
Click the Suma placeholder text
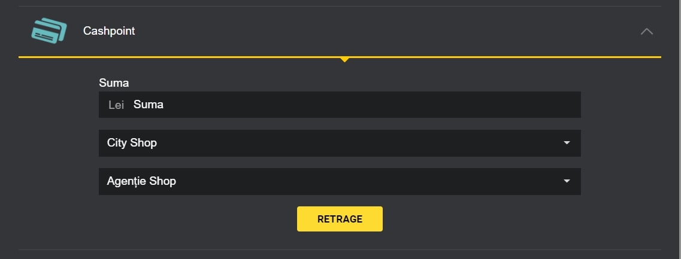(x=149, y=105)
